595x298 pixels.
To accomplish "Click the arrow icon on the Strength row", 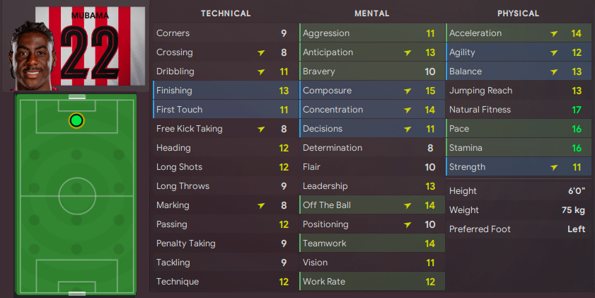I will (x=555, y=167).
